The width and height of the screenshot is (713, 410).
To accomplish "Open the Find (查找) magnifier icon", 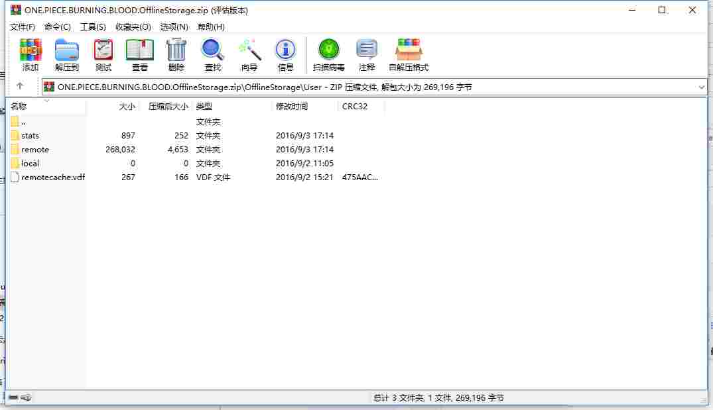I will (x=212, y=50).
